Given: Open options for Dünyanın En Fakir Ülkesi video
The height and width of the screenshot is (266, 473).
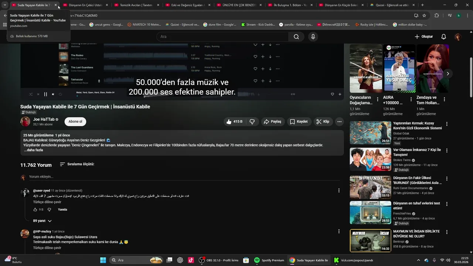Looking at the screenshot, I should coord(447,178).
